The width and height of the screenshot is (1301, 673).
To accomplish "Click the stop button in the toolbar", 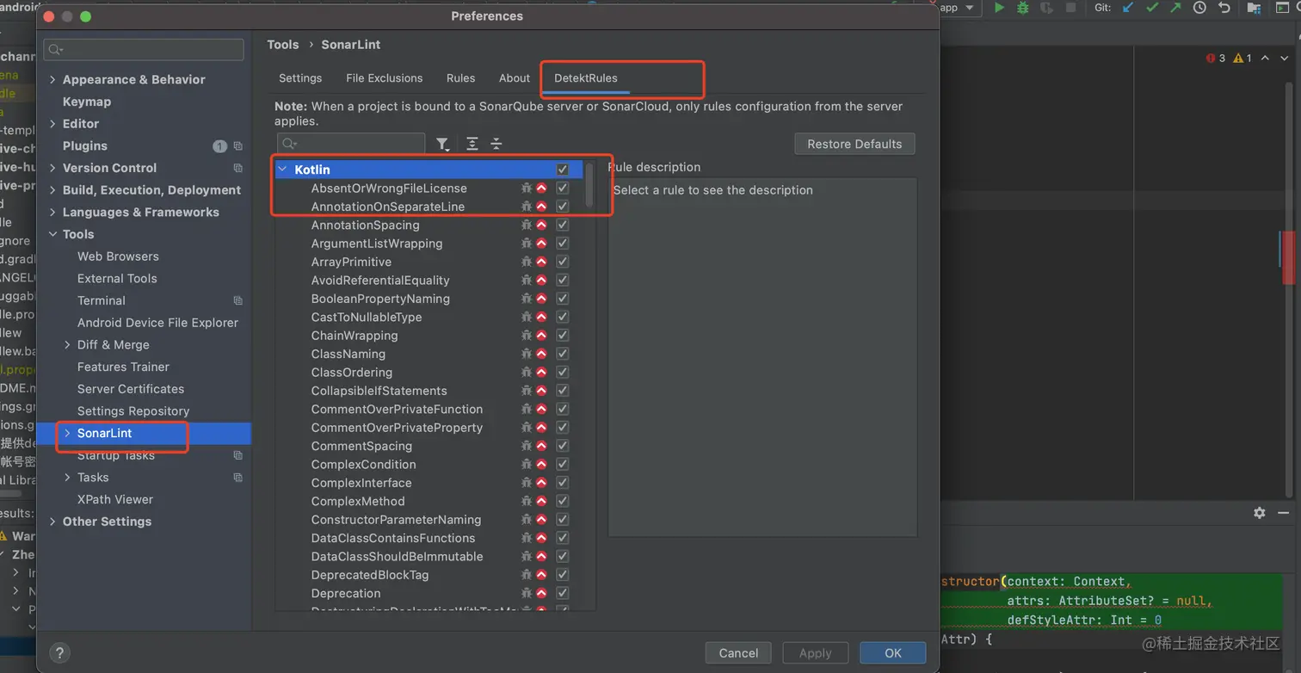I will pyautogui.click(x=1071, y=8).
